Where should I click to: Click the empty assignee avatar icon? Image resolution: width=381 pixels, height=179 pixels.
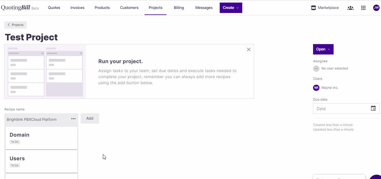click(316, 69)
